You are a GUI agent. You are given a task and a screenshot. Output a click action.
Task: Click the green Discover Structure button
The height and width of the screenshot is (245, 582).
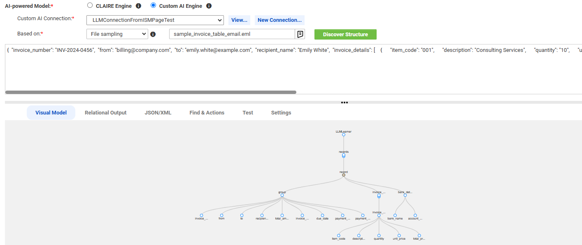(x=345, y=35)
